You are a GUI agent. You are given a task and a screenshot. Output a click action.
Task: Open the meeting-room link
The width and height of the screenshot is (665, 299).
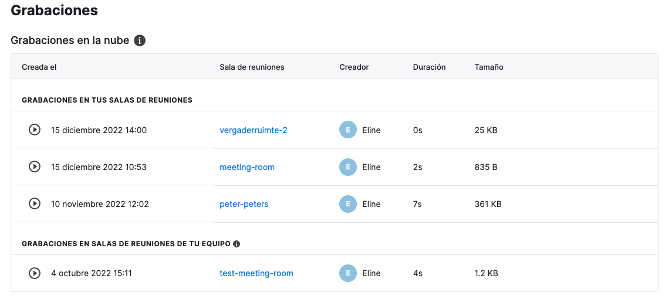pos(247,167)
